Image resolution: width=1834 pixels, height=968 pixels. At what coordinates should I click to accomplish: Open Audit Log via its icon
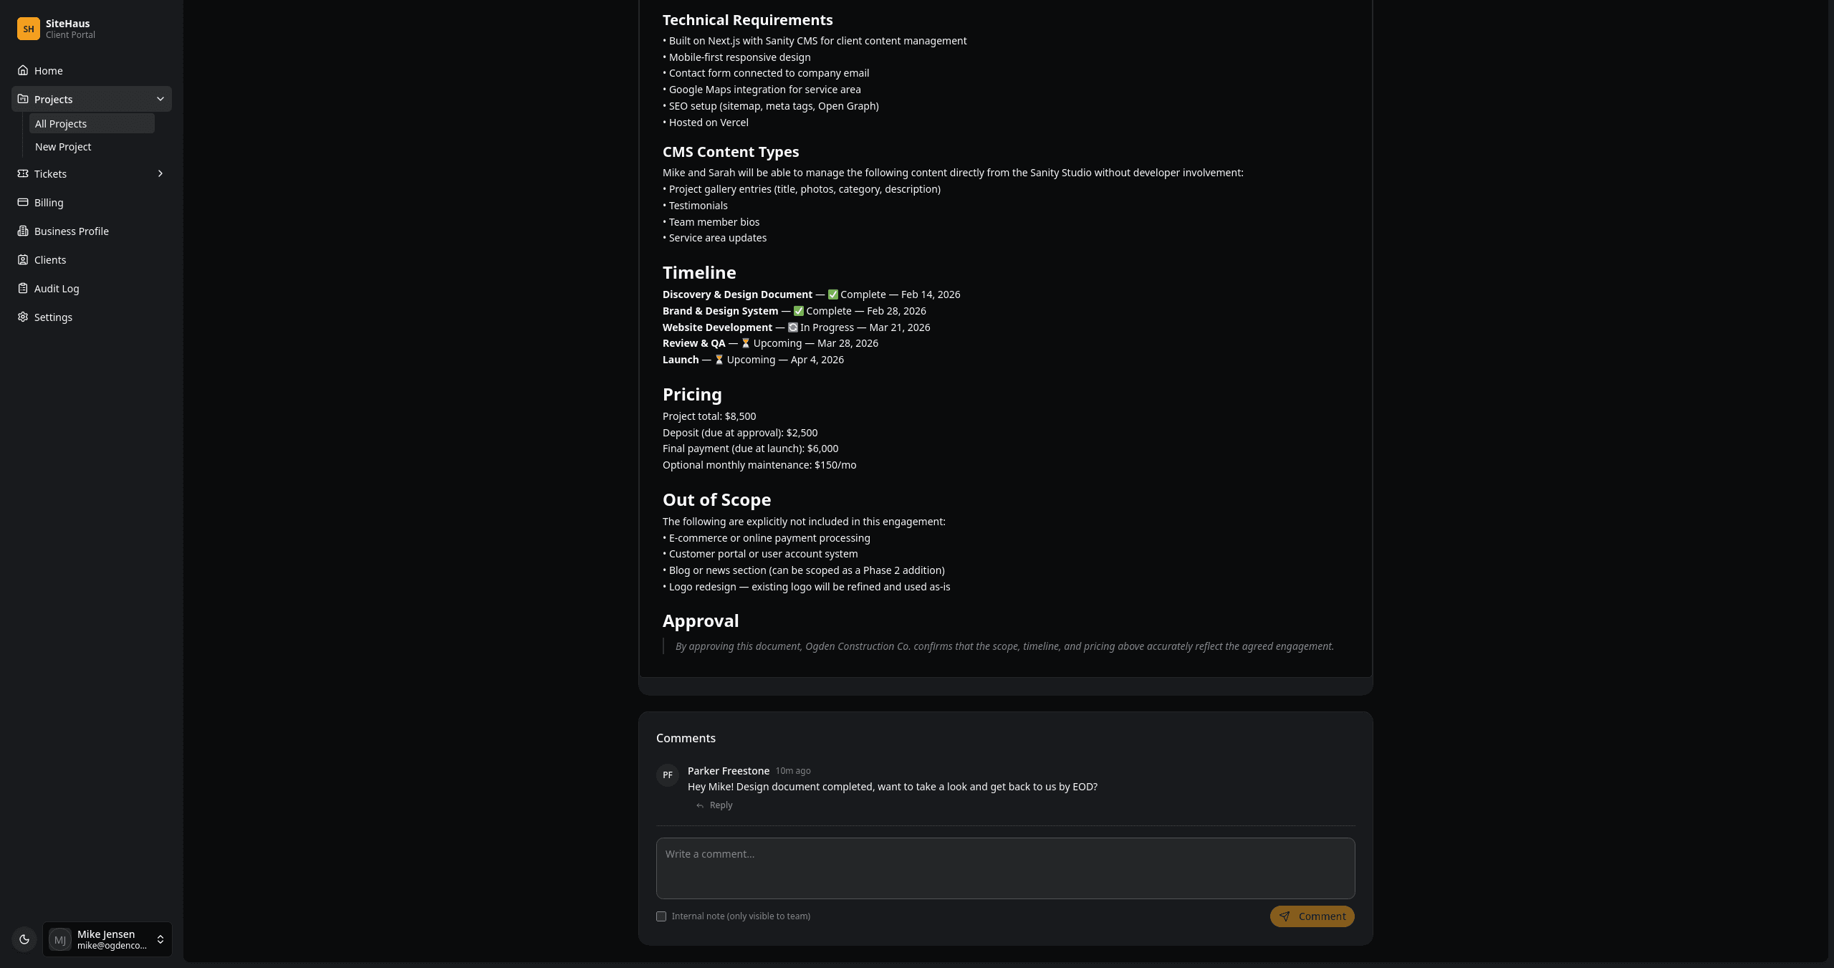click(22, 288)
